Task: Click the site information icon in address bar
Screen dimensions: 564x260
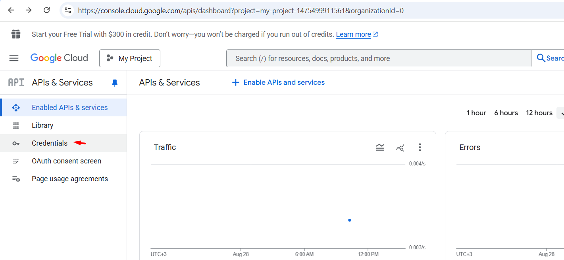Action: [x=68, y=11]
